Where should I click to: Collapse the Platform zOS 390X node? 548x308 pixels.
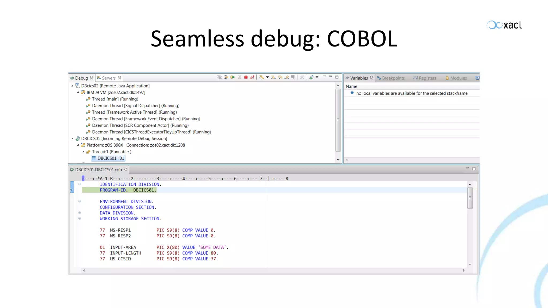(x=78, y=145)
